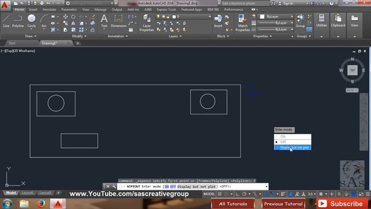Select the Text annotation tool
Image resolution: width=371 pixels, height=209 pixels.
tap(104, 21)
